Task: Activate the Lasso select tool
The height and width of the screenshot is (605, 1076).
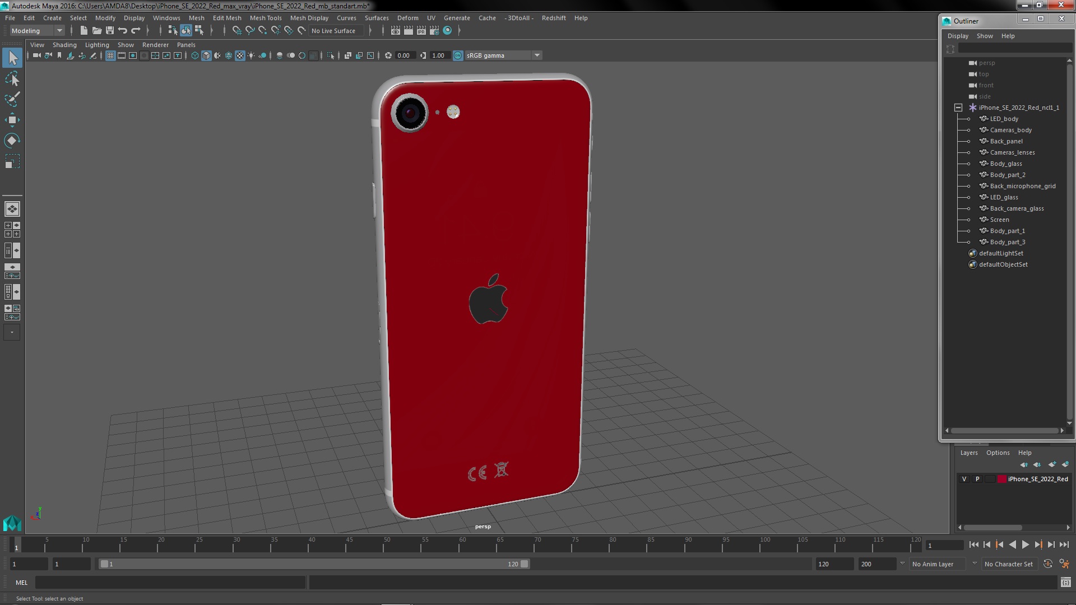Action: pos(12,78)
